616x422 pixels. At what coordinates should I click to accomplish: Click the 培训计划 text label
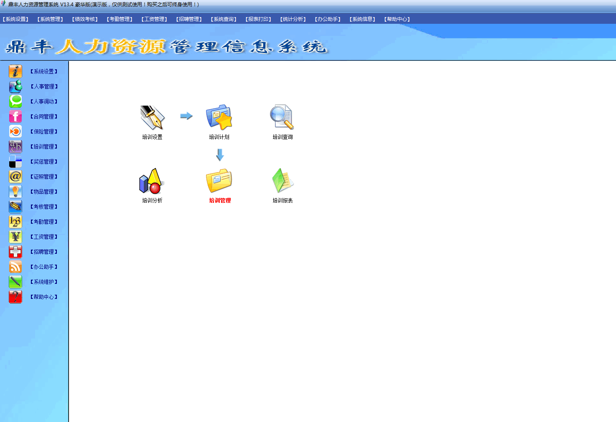(219, 137)
